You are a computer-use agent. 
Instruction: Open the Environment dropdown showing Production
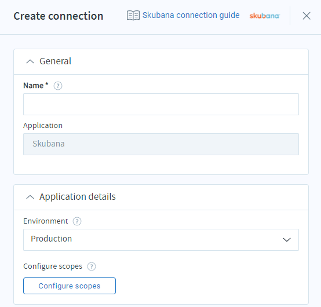pos(161,240)
